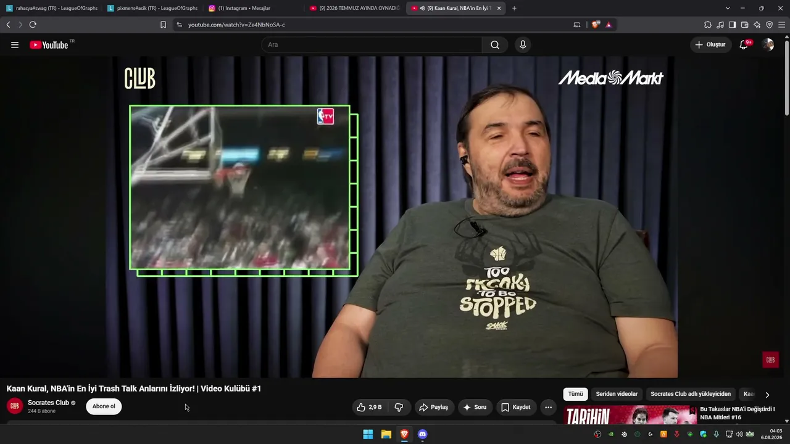Open Bu Takaslar NBA'i Değiştirdi video title
The height and width of the screenshot is (444, 790).
click(x=737, y=413)
